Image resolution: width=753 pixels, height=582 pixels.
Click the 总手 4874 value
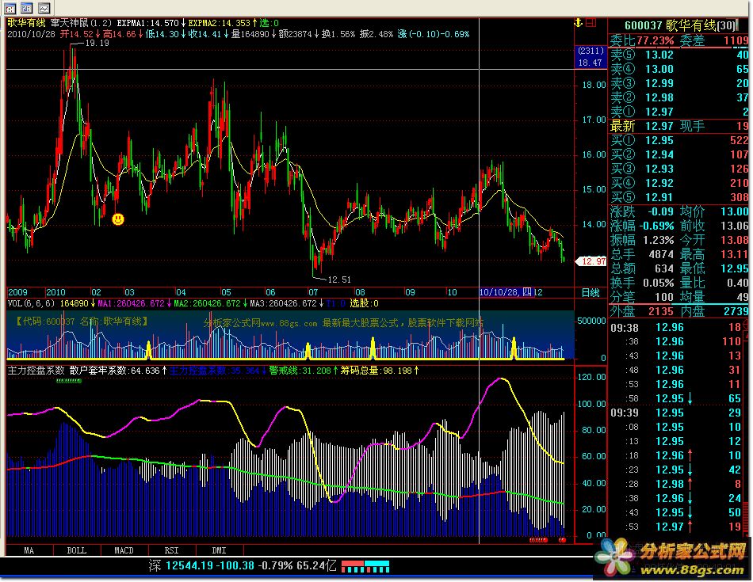661,254
